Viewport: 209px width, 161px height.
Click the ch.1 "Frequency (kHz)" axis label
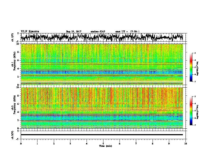[x=15, y=61]
